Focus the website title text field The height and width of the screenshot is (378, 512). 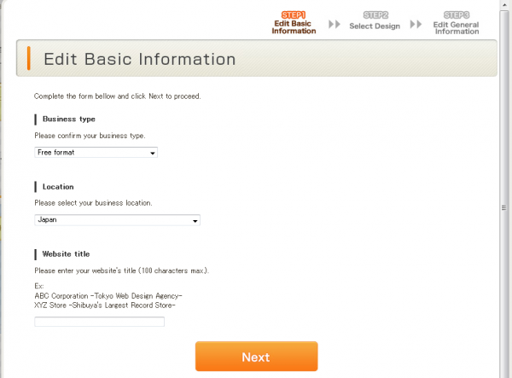point(99,322)
